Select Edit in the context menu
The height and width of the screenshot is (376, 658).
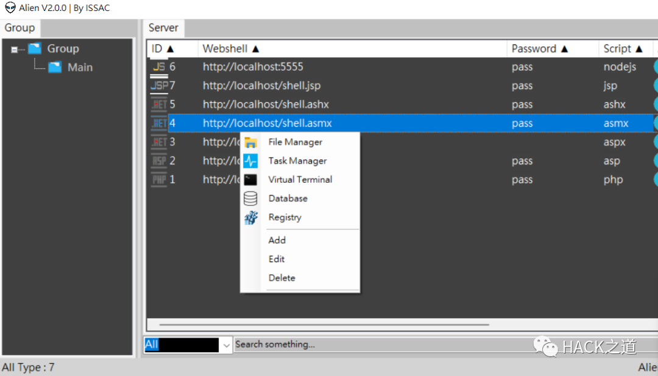[x=277, y=259]
